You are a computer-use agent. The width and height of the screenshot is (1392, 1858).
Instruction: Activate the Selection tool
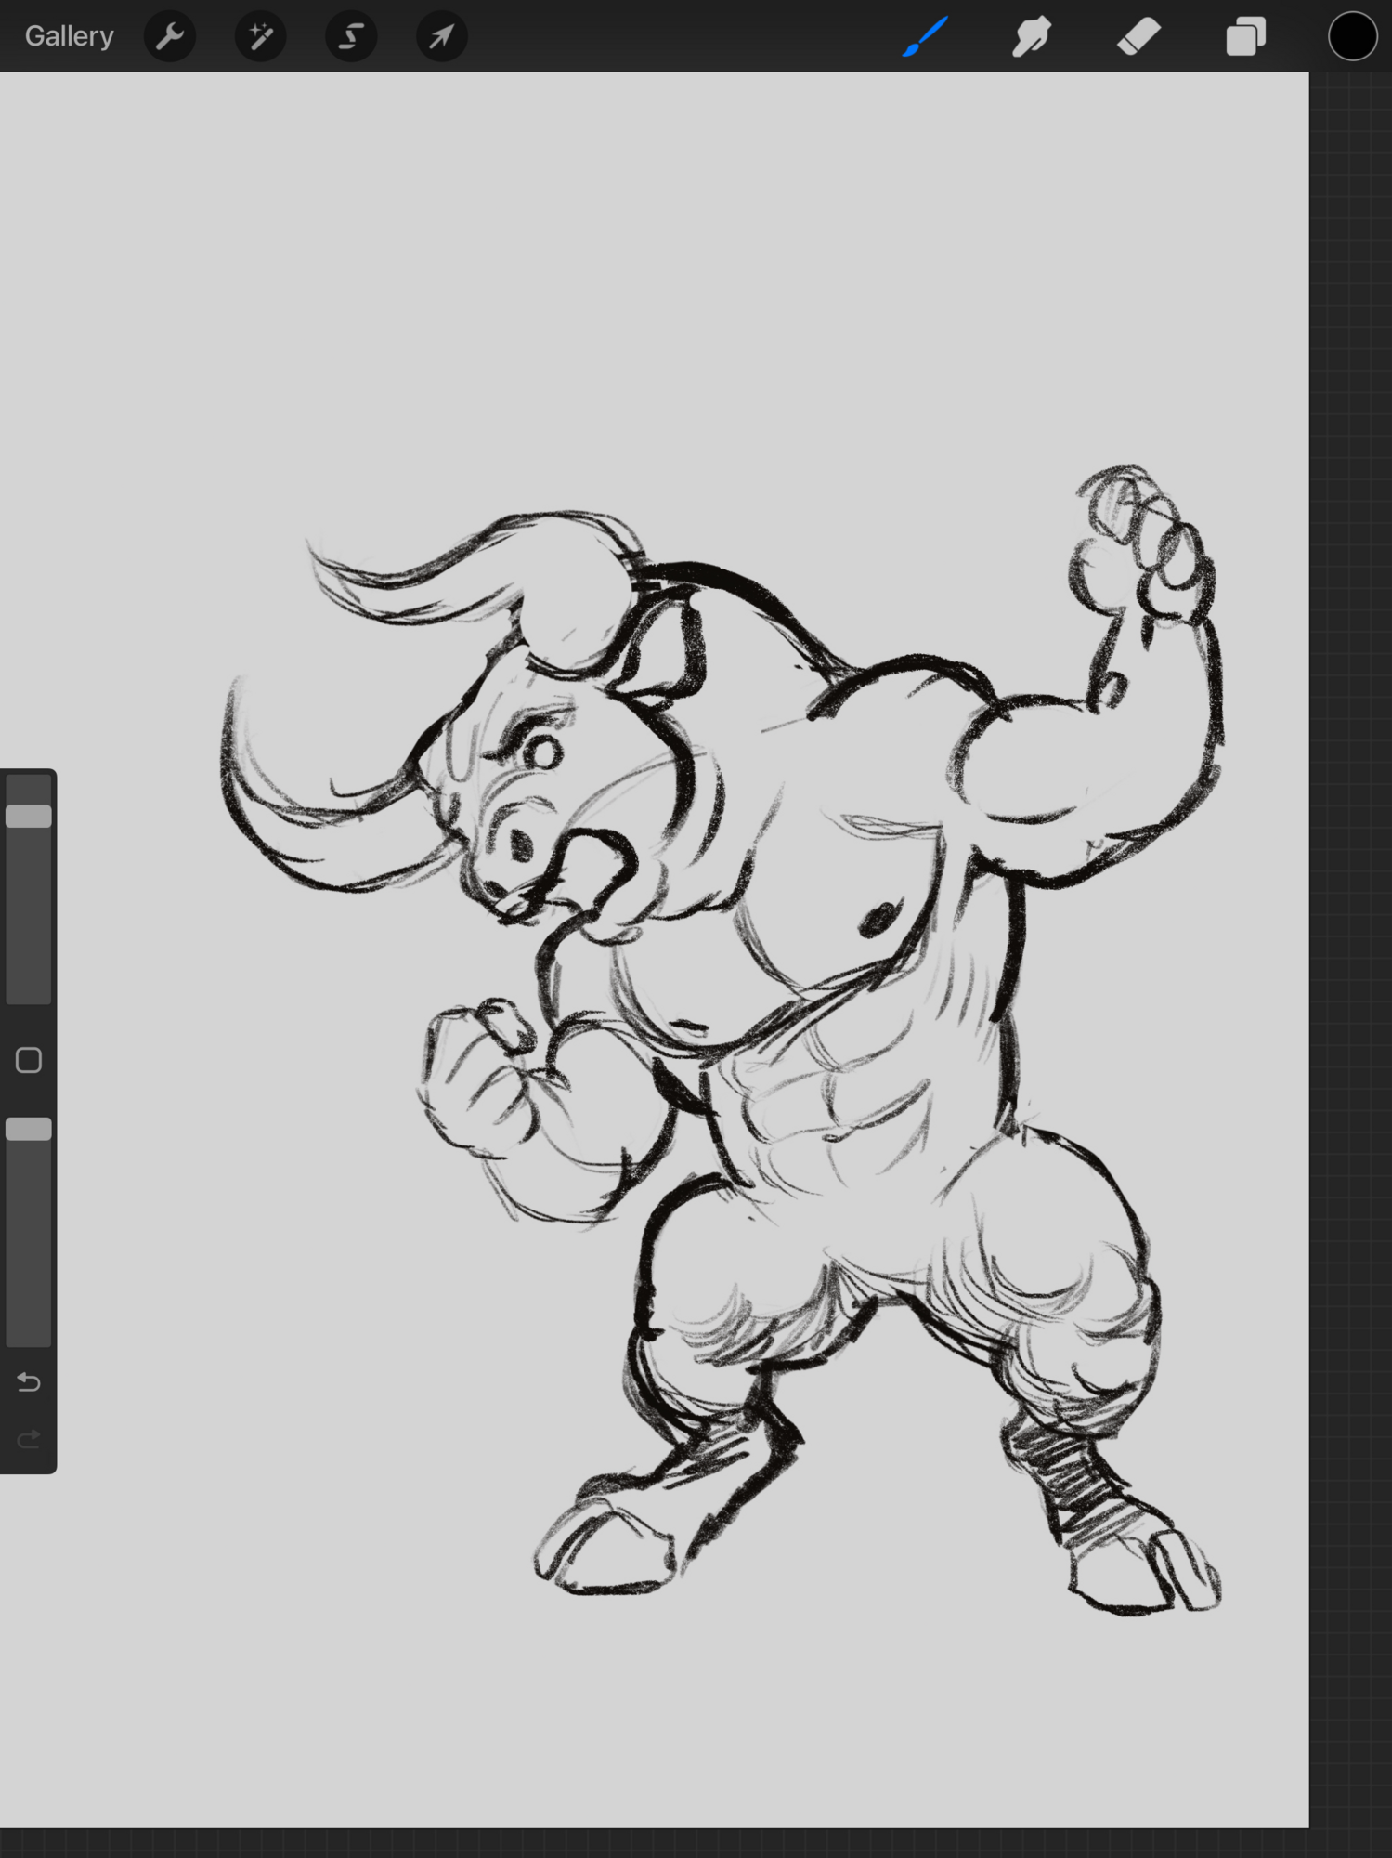tap(351, 36)
